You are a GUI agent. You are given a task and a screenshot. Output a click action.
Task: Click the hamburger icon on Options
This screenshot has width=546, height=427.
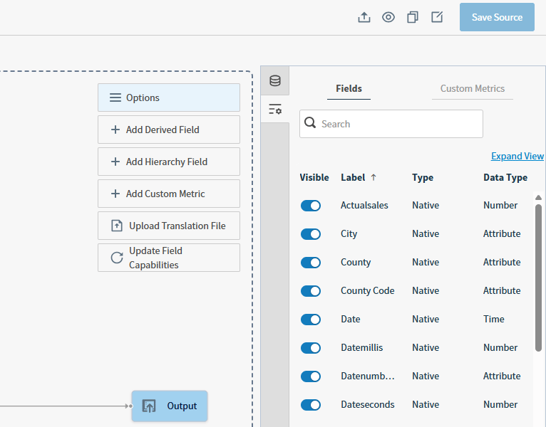click(x=115, y=97)
